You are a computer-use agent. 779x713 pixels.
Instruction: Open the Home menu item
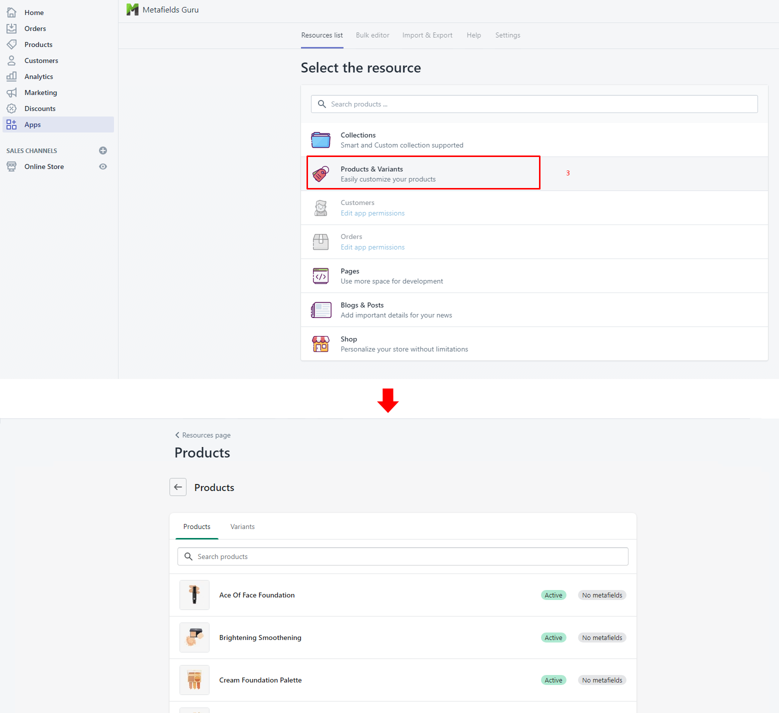pos(34,12)
